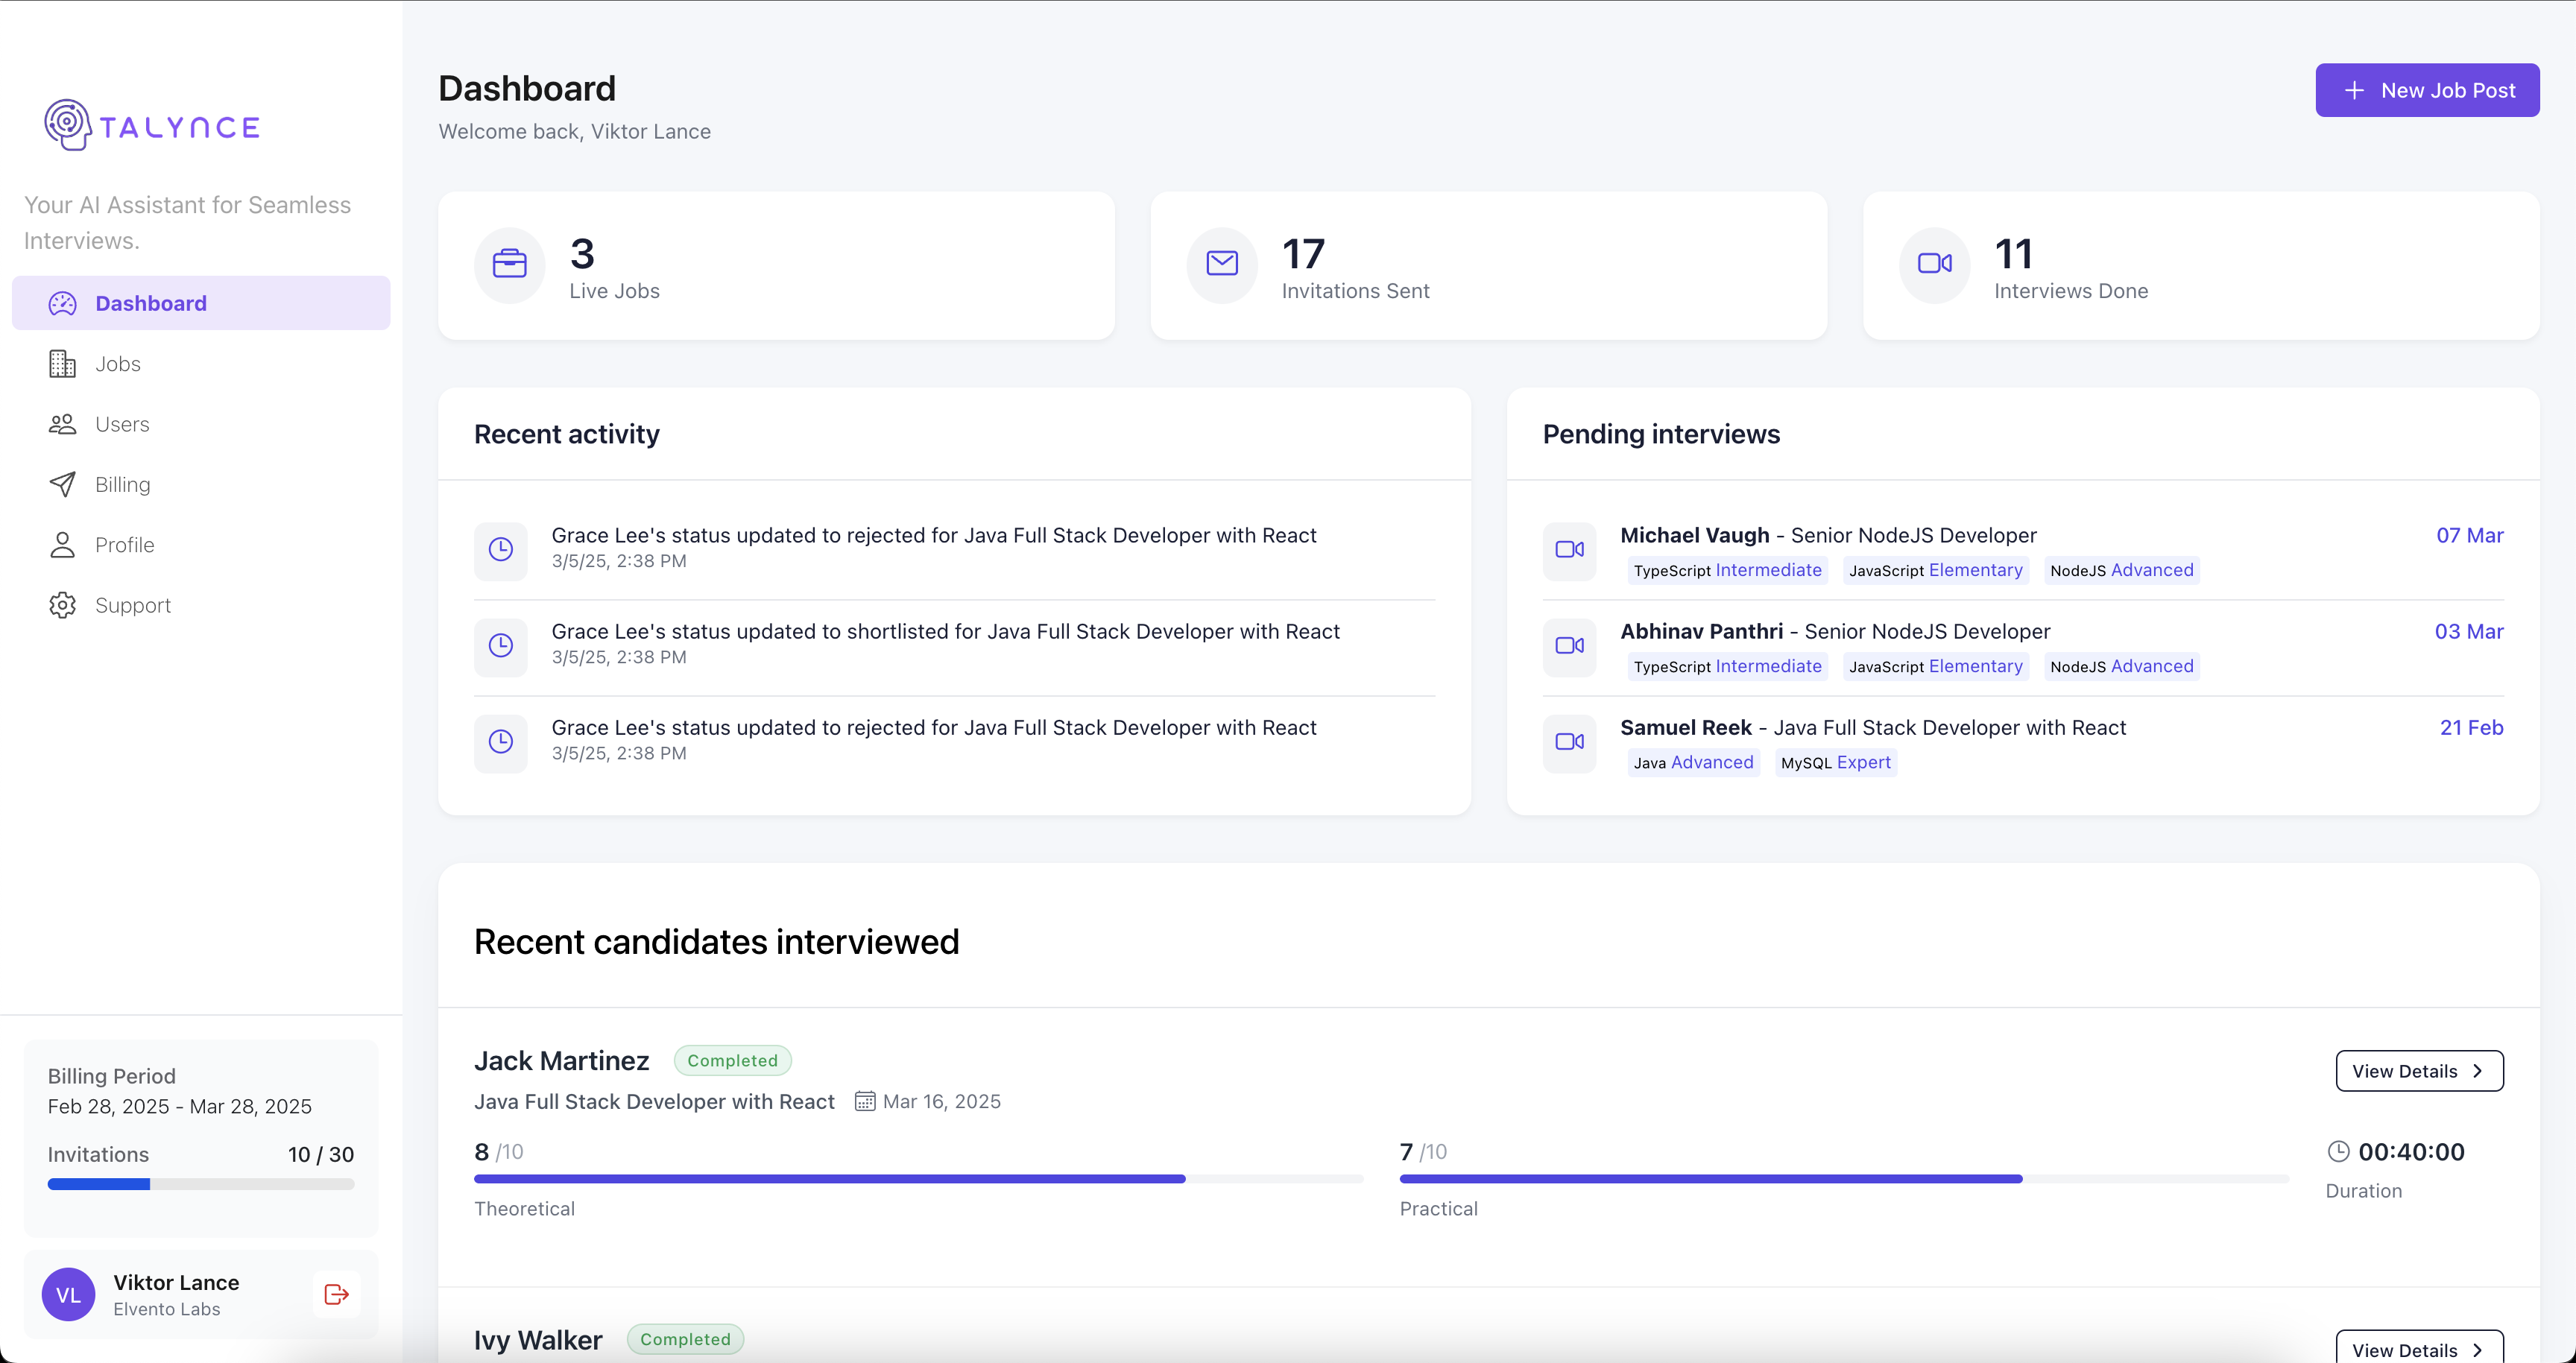2576x1363 pixels.
Task: Open Support from the sidebar
Action: click(x=132, y=606)
